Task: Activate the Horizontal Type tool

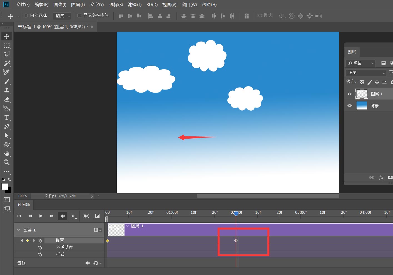Action: point(7,118)
